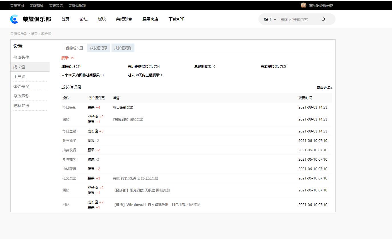Select 修改头像 in settings sidebar

point(21,57)
